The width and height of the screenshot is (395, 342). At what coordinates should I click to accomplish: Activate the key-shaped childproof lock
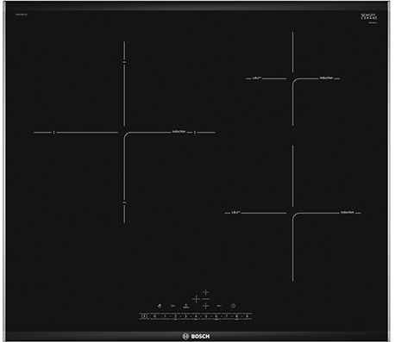[x=172, y=306]
